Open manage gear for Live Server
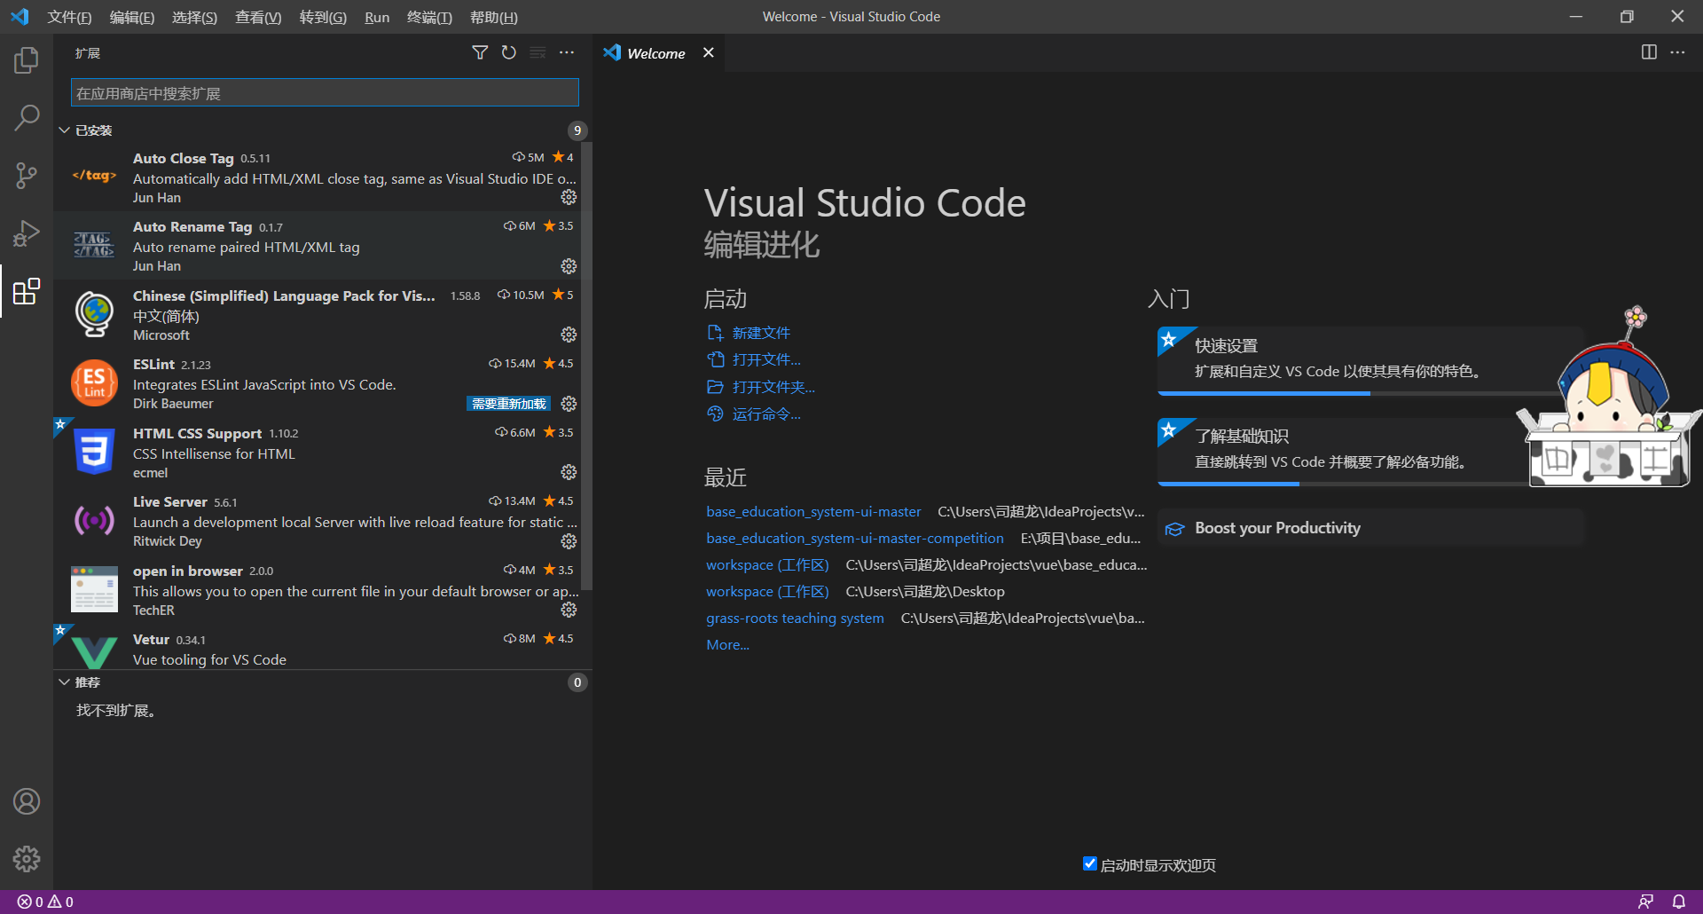Viewport: 1703px width, 914px height. [569, 541]
